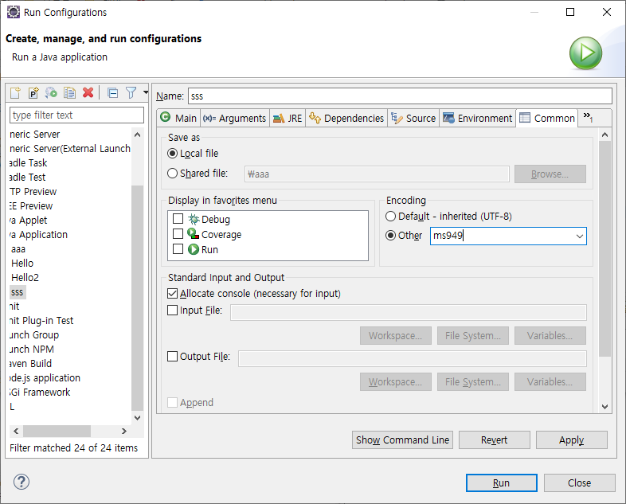
Task: Select Gradle Task in the tree
Action: click(29, 162)
